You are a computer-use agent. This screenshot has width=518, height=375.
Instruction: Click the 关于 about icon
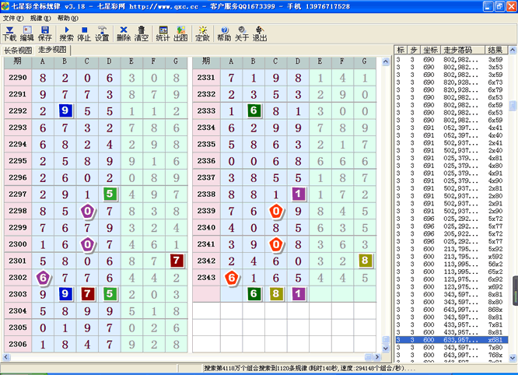(x=242, y=34)
